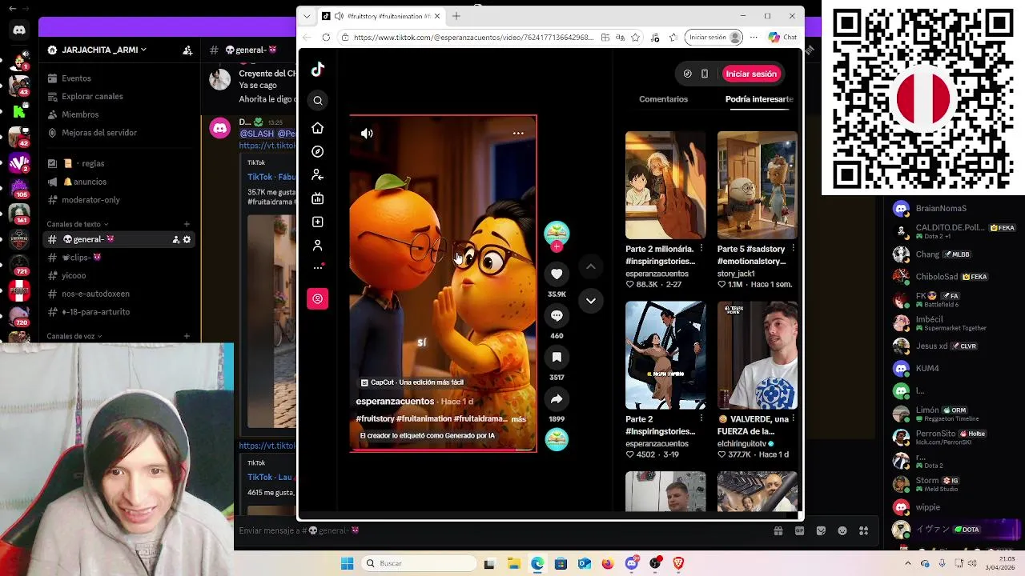The width and height of the screenshot is (1025, 576).
Task: Open comments via the speech bubble icon
Action: click(557, 315)
